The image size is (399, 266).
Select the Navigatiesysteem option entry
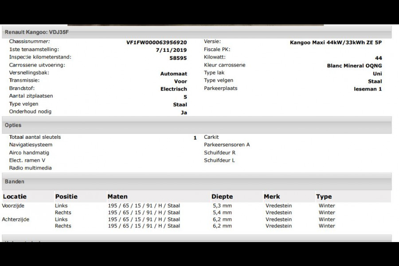tap(31, 145)
